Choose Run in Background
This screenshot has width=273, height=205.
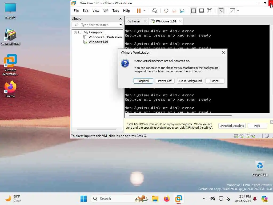(190, 81)
